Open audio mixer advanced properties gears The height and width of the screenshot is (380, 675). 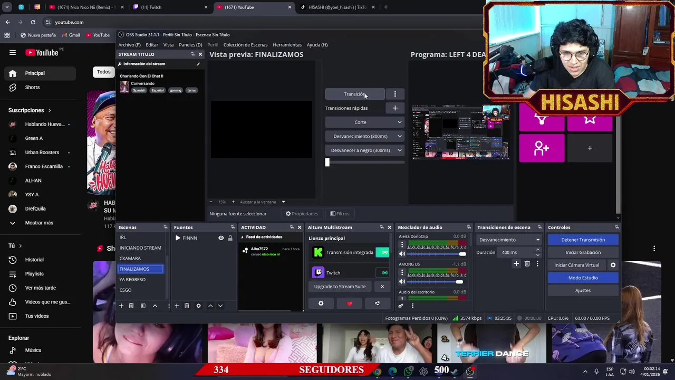401,306
